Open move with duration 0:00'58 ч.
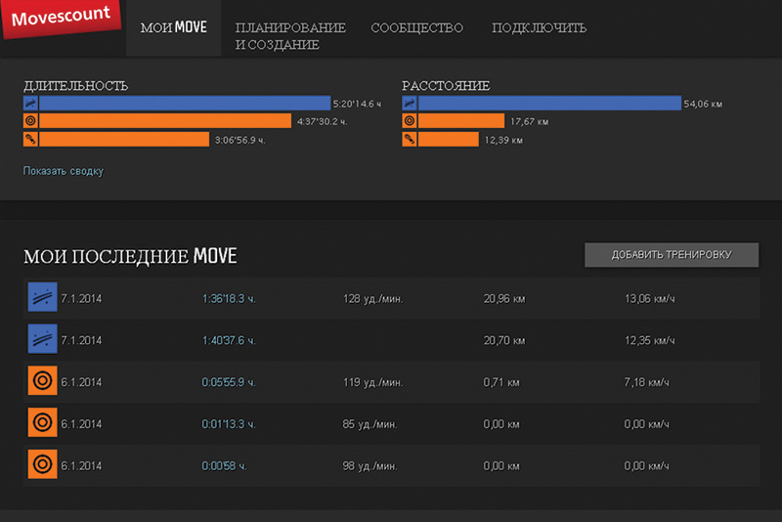 point(224,466)
